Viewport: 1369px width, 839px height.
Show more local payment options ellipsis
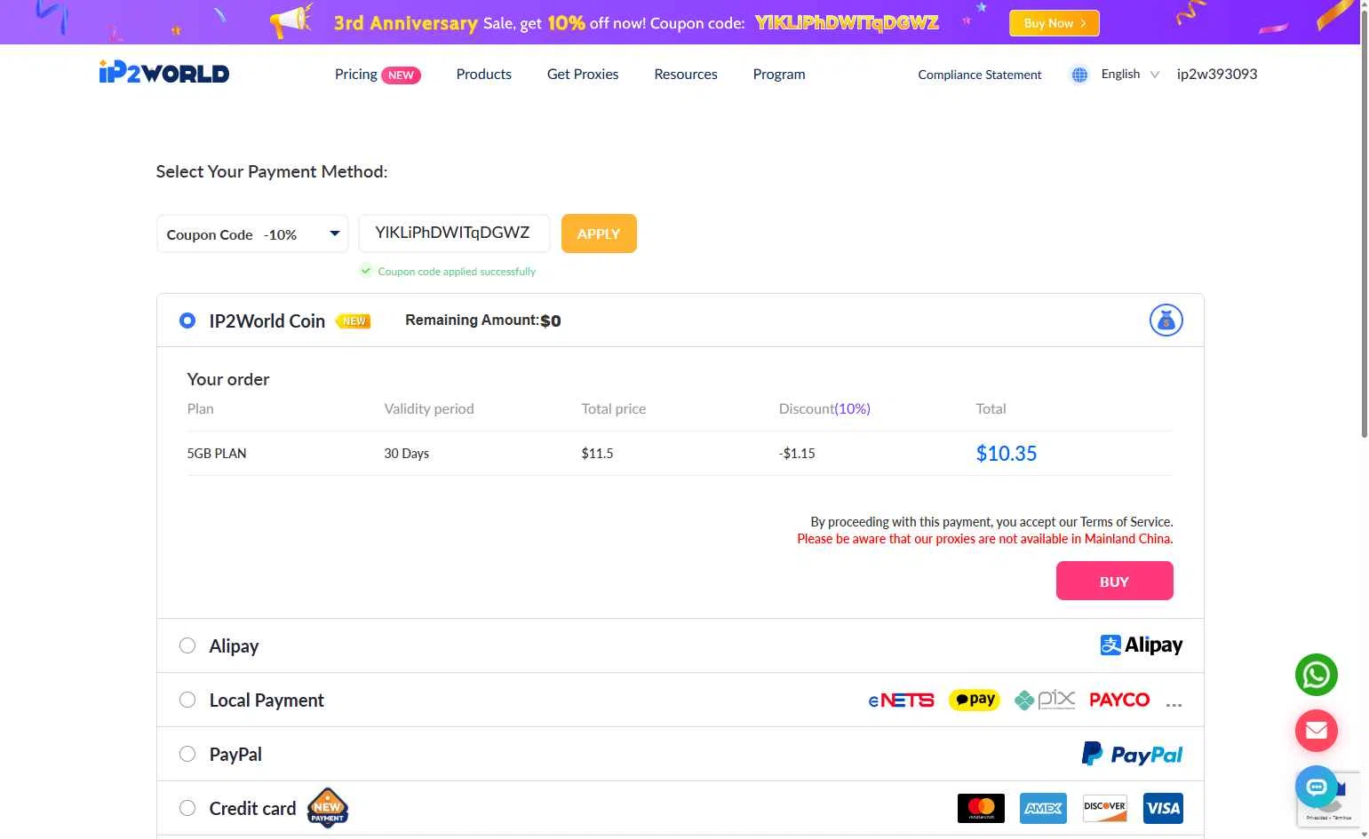click(x=1174, y=704)
